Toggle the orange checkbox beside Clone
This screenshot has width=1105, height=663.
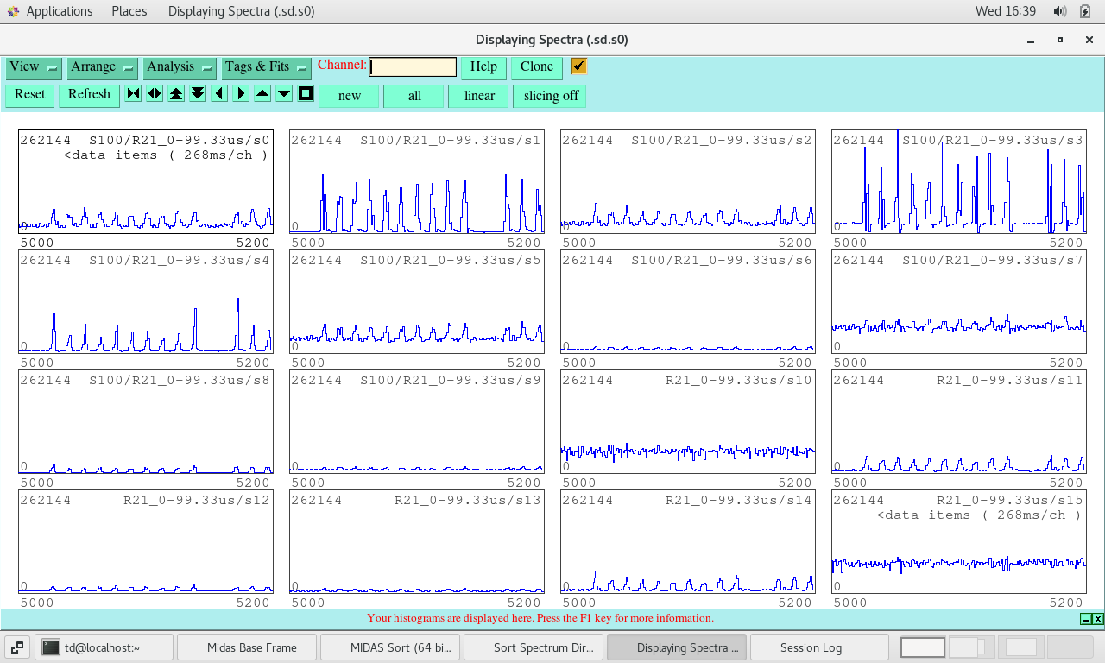tap(578, 66)
